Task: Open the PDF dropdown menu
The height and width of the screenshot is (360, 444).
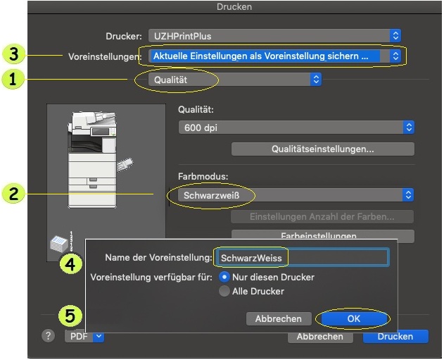Action: tap(84, 336)
